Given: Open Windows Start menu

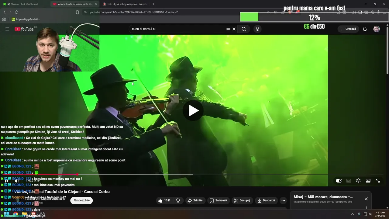Looking at the screenshot, I should 6,214.
